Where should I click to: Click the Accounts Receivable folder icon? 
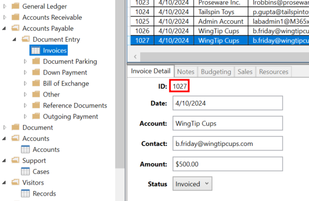pyautogui.click(x=15, y=17)
